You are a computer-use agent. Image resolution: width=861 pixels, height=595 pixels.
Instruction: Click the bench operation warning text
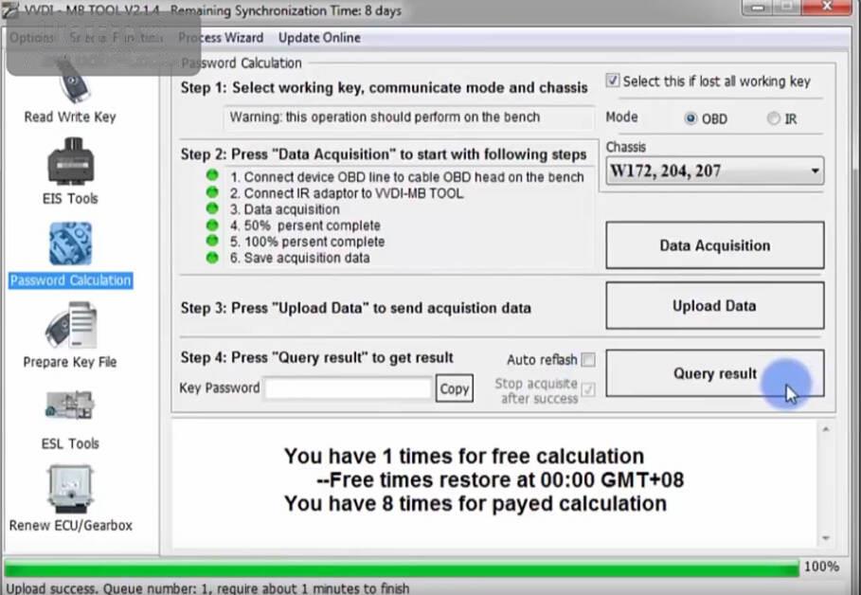[385, 117]
